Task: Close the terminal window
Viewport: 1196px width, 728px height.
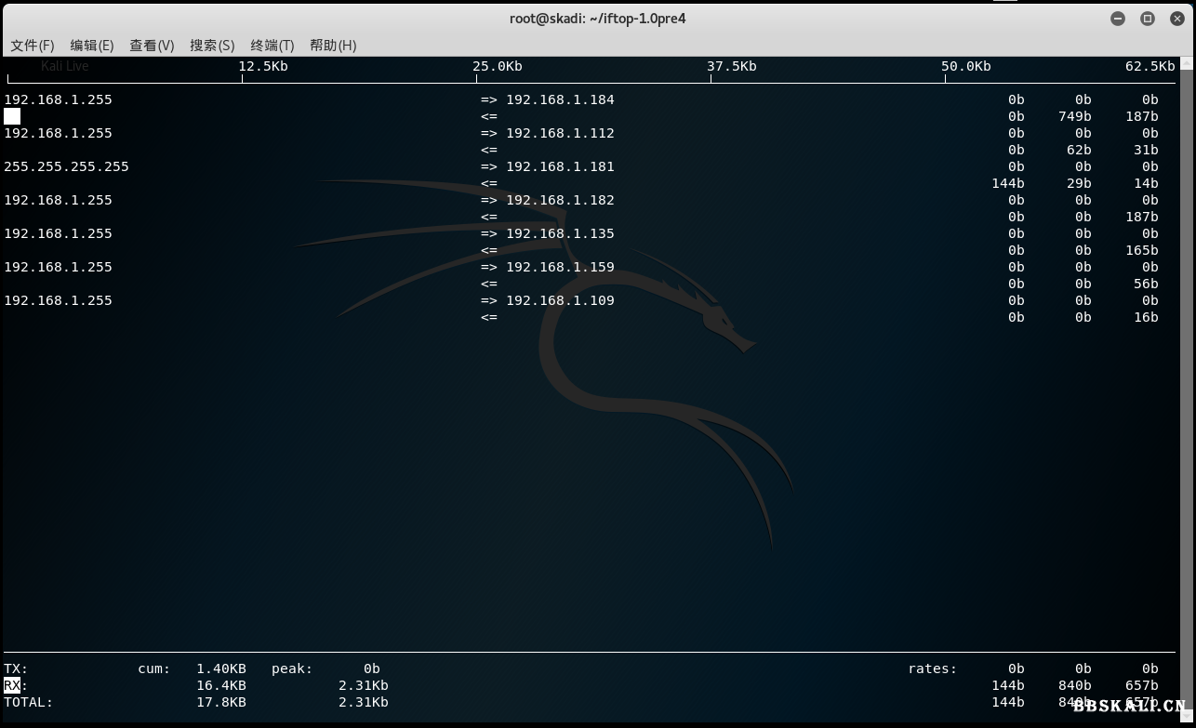Action: coord(1176,19)
